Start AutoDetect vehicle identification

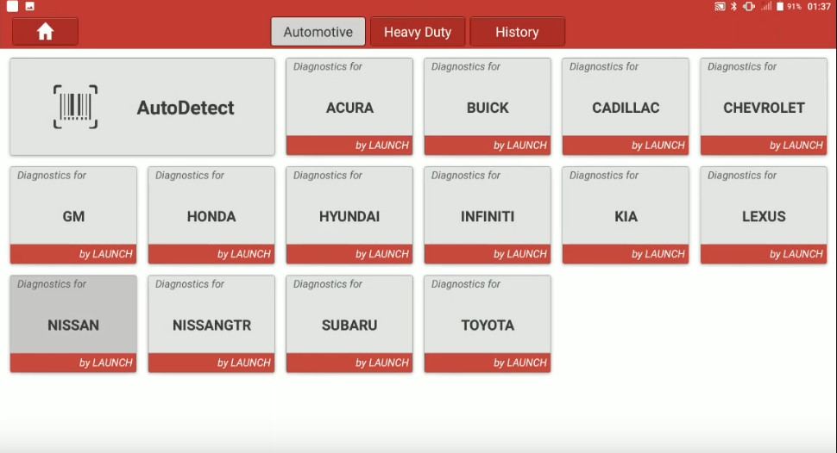[142, 107]
